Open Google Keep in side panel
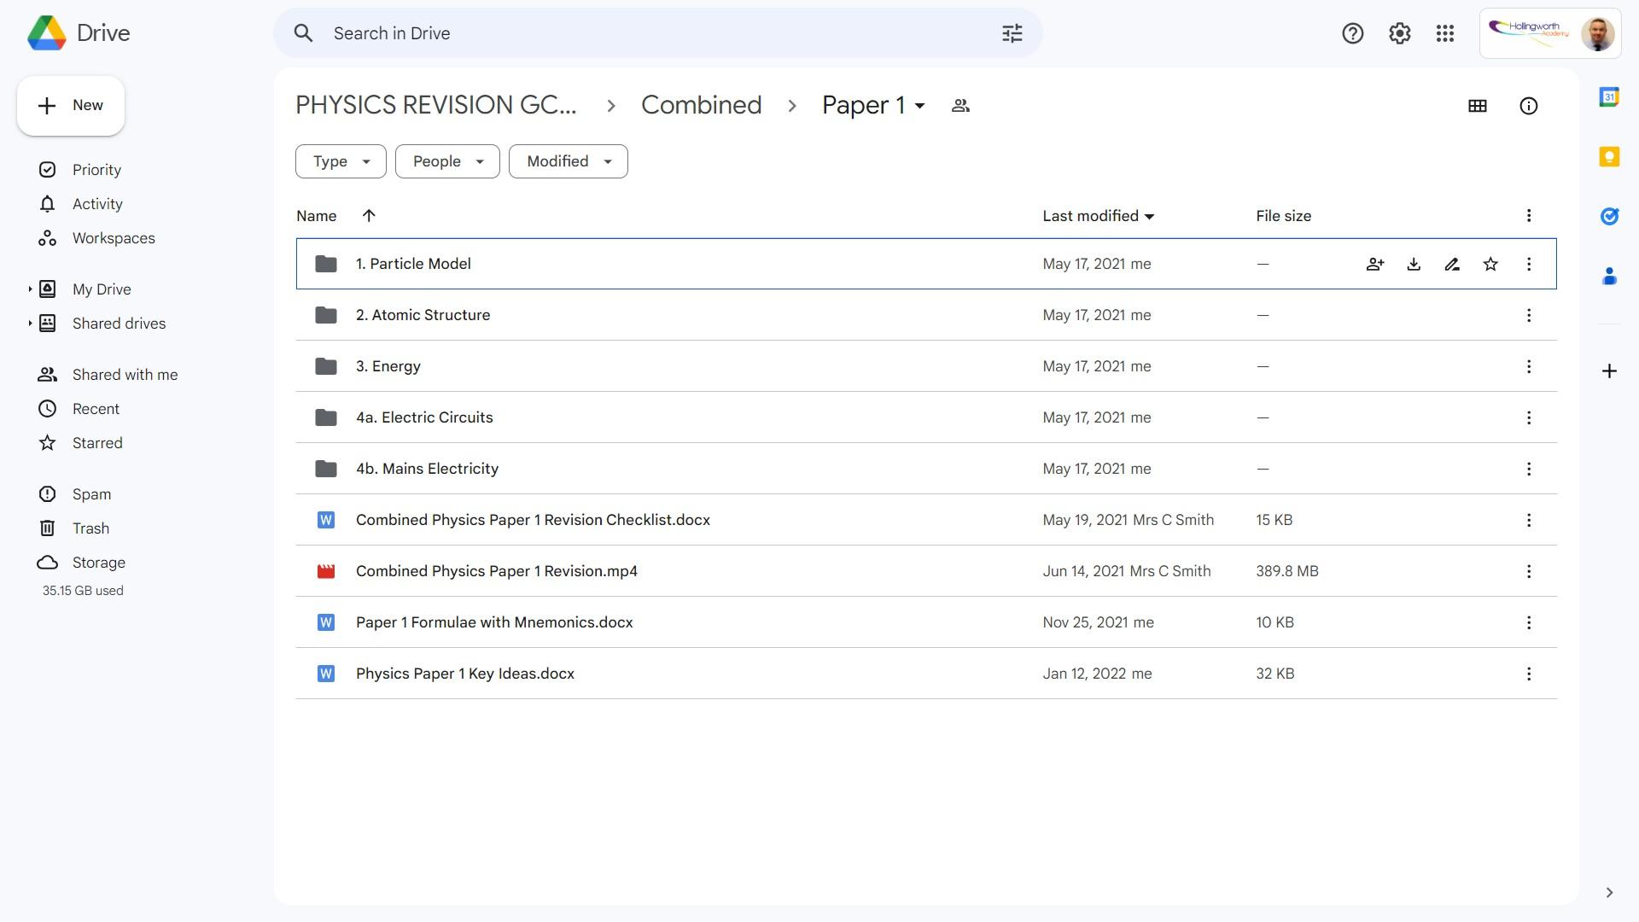The image size is (1639, 922). pos(1609,157)
